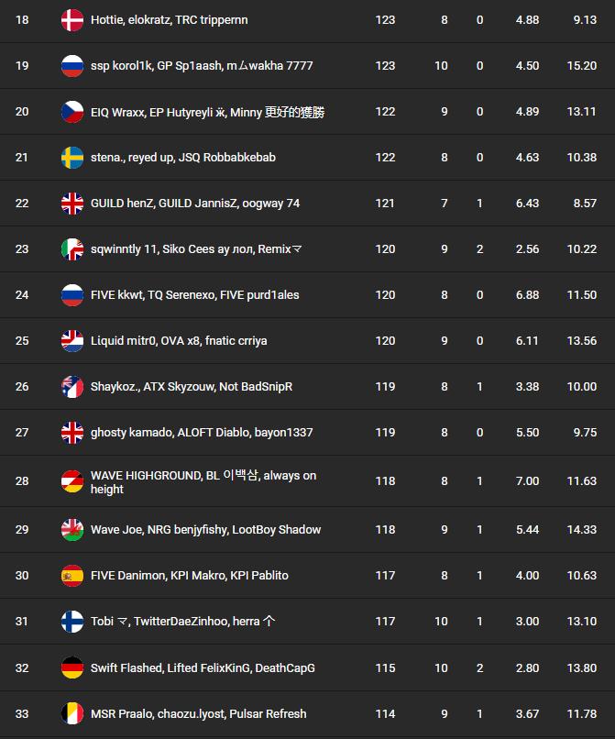Viewport: 615px width, 739px height.
Task: Click the 15.20 value on ssp korol1k's row
Action: click(581, 65)
